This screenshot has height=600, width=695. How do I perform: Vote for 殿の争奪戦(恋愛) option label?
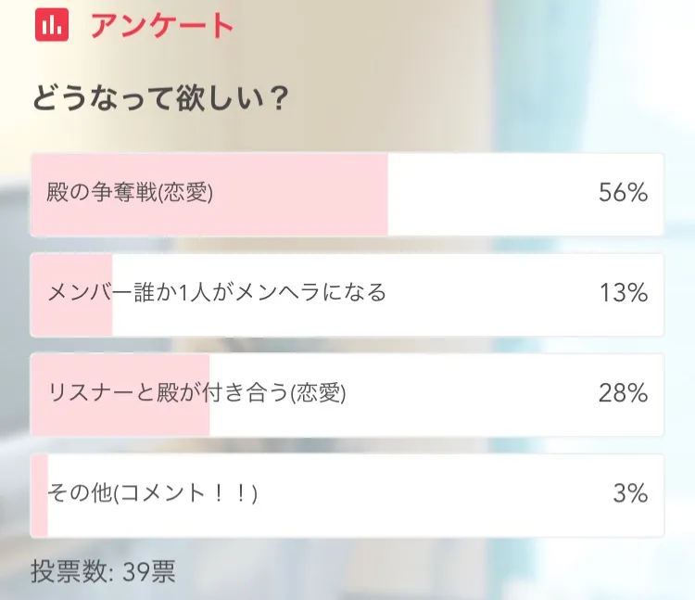pyautogui.click(x=131, y=193)
